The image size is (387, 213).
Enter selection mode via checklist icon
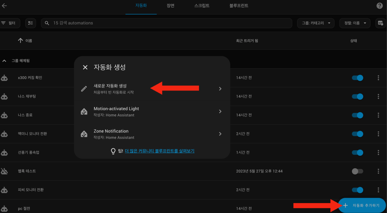30,23
